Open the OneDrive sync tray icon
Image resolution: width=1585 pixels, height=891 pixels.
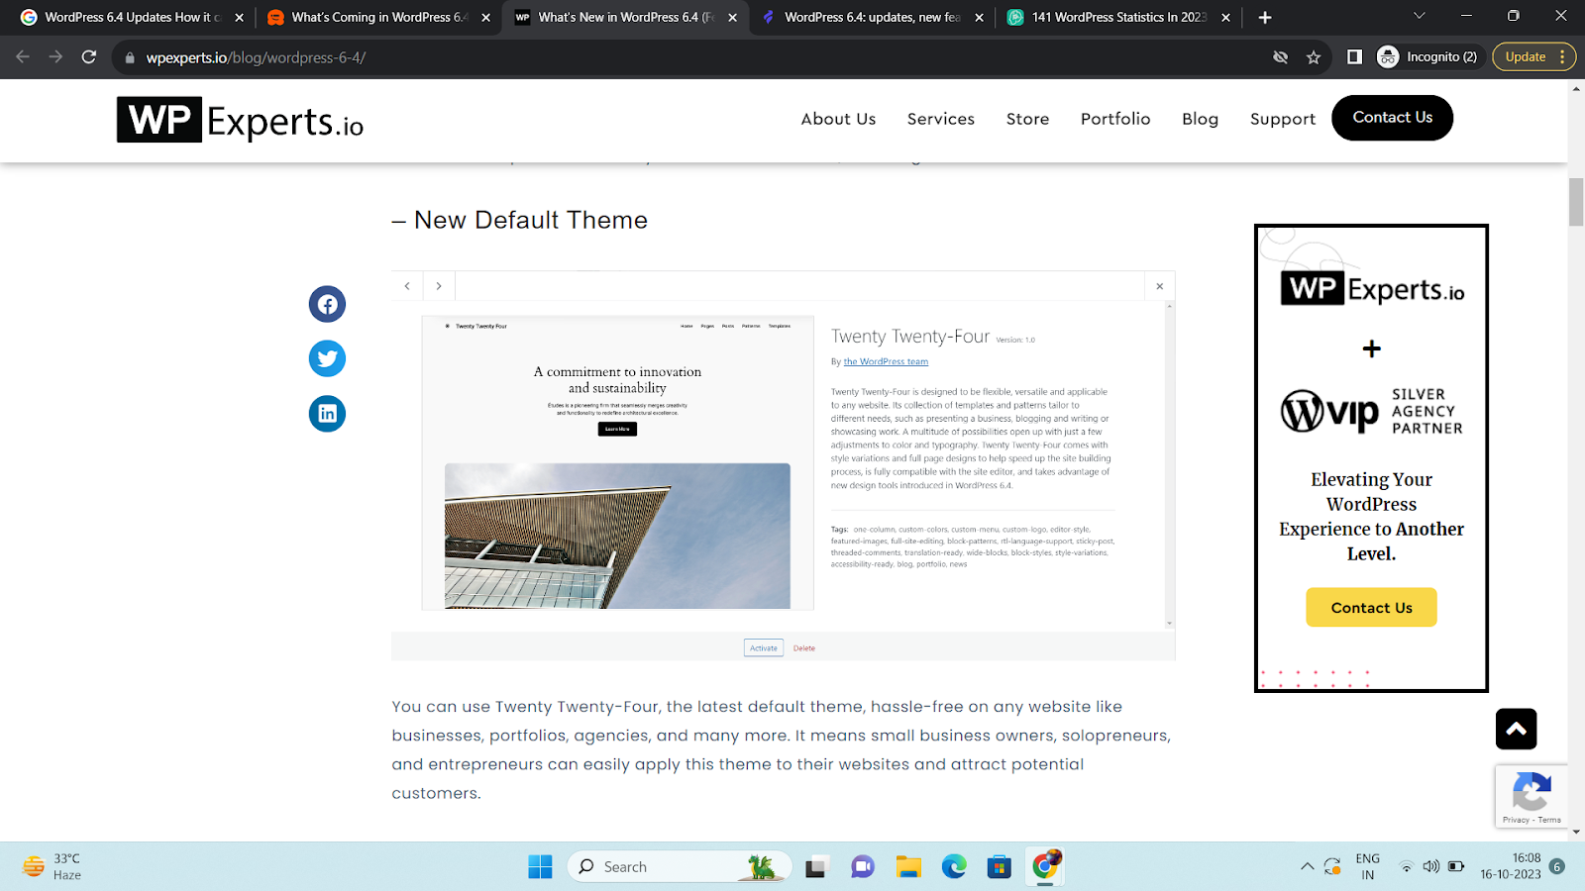tap(1332, 867)
